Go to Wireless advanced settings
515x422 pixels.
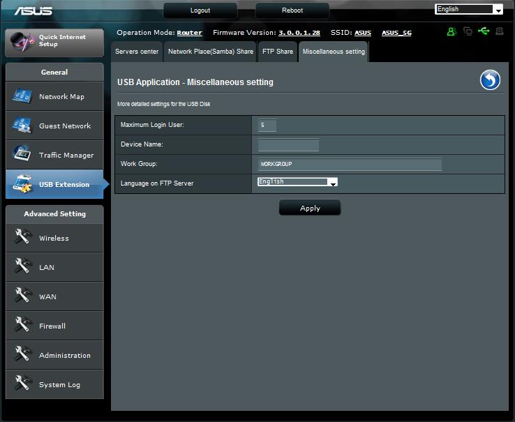pos(54,238)
